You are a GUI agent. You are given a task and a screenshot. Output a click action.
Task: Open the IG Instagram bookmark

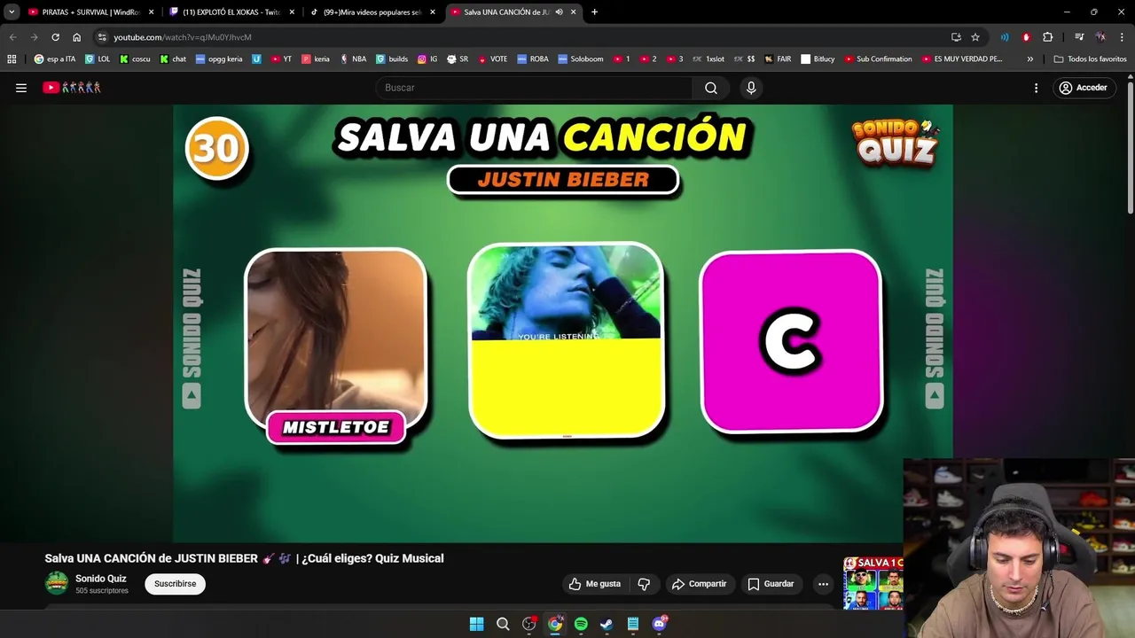(427, 59)
